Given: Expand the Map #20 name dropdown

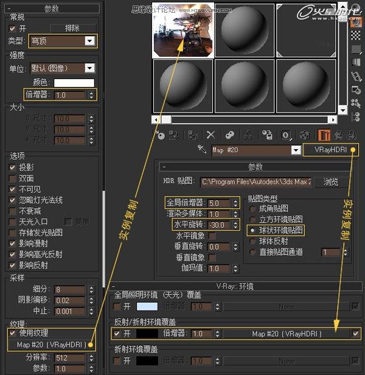Looking at the screenshot, I should (296, 150).
